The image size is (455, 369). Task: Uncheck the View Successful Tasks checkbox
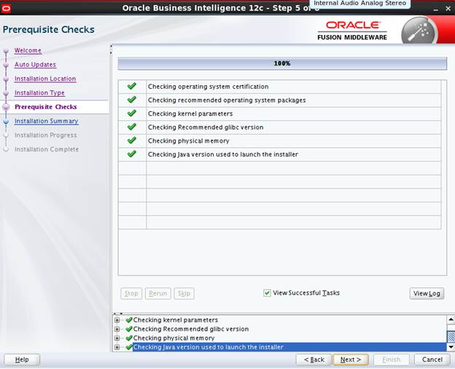click(268, 293)
